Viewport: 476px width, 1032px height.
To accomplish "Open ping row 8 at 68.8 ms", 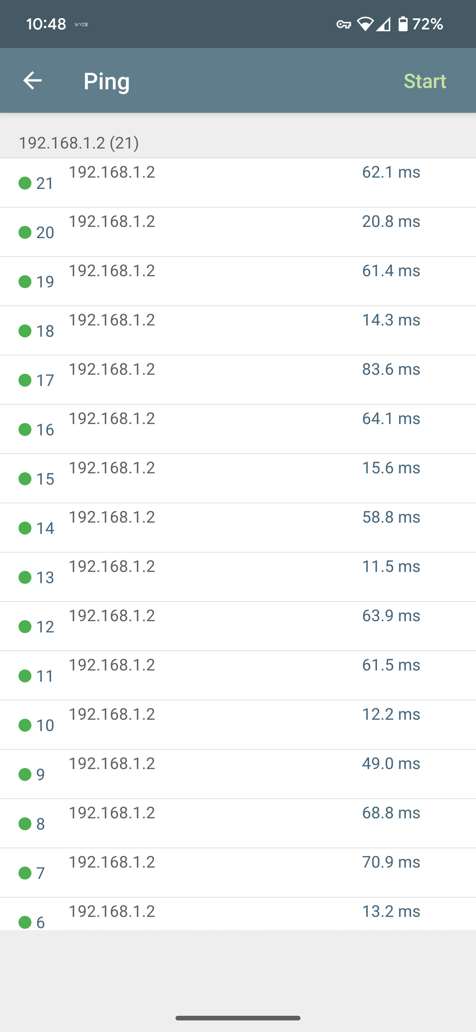I will point(238,823).
